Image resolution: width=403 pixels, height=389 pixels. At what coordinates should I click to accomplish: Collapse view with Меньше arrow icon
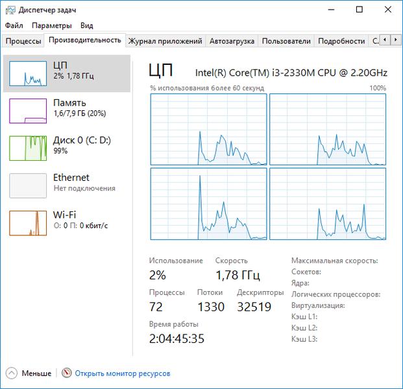pos(12,373)
